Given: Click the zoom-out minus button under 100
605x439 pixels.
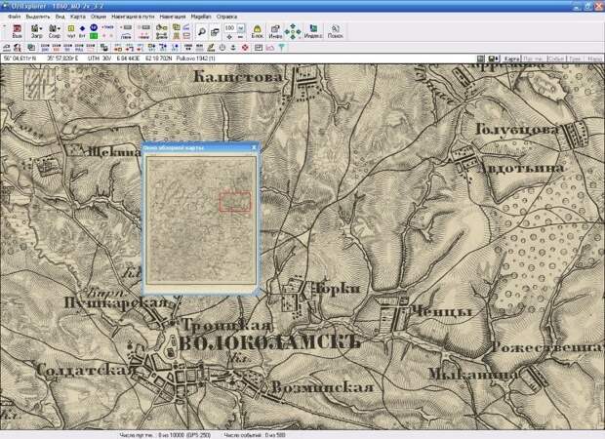Looking at the screenshot, I should click(240, 37).
